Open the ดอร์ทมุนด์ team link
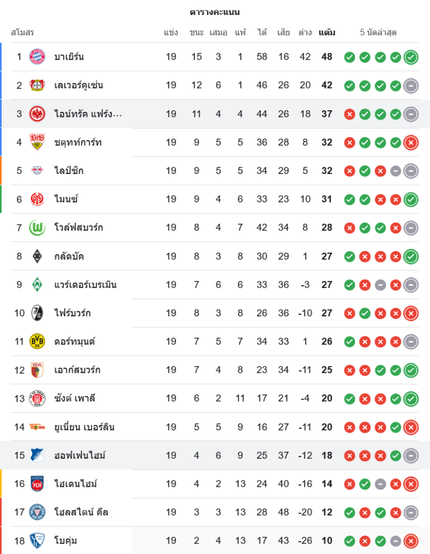The width and height of the screenshot is (430, 554). pos(74,341)
